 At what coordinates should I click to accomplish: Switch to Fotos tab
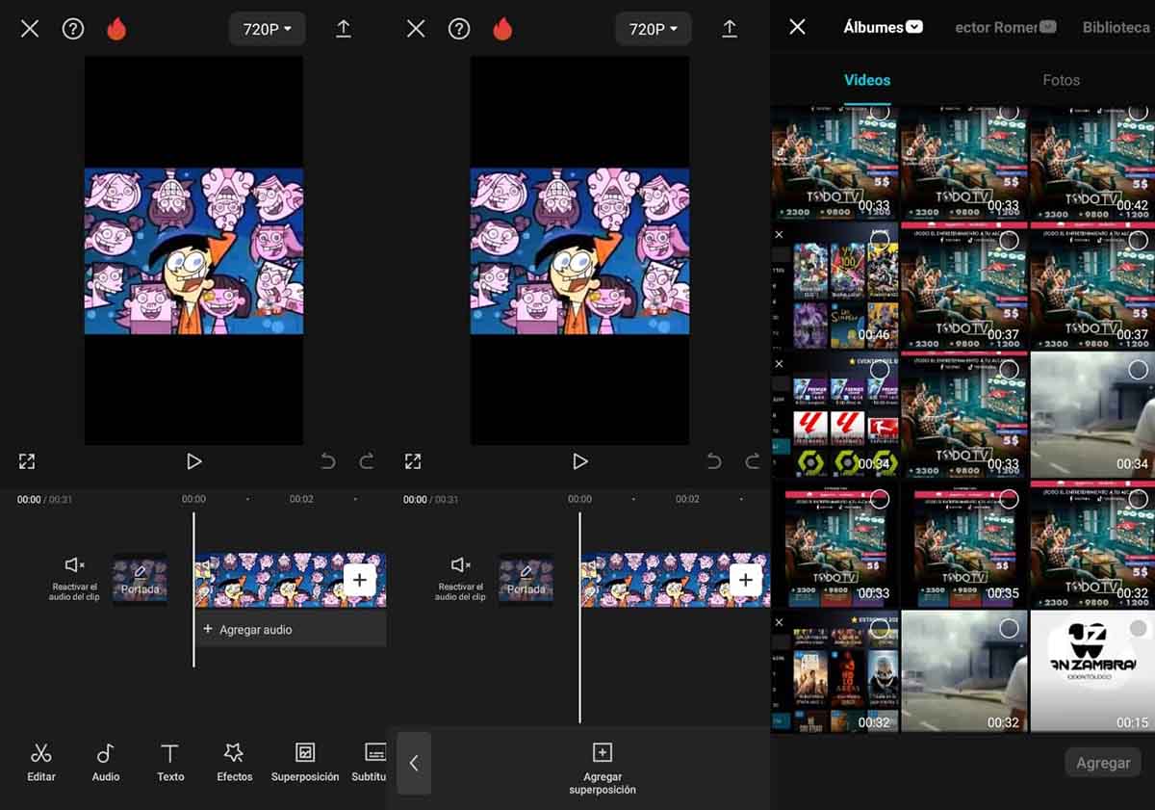point(1062,80)
